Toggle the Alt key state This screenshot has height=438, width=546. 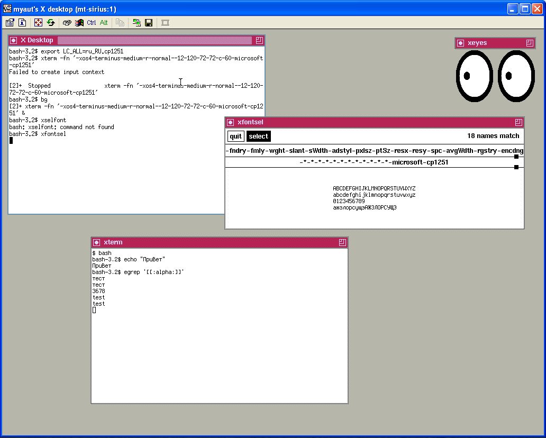click(x=104, y=23)
